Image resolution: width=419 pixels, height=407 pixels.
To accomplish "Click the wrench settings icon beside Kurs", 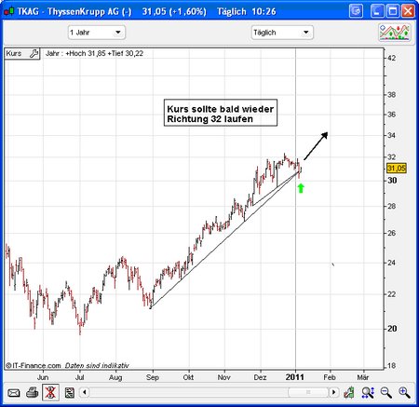I will (x=34, y=54).
